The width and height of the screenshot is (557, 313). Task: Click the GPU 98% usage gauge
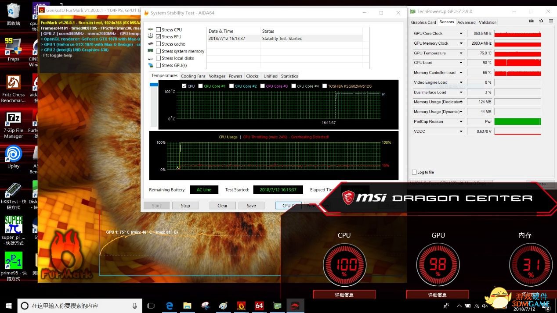(438, 265)
